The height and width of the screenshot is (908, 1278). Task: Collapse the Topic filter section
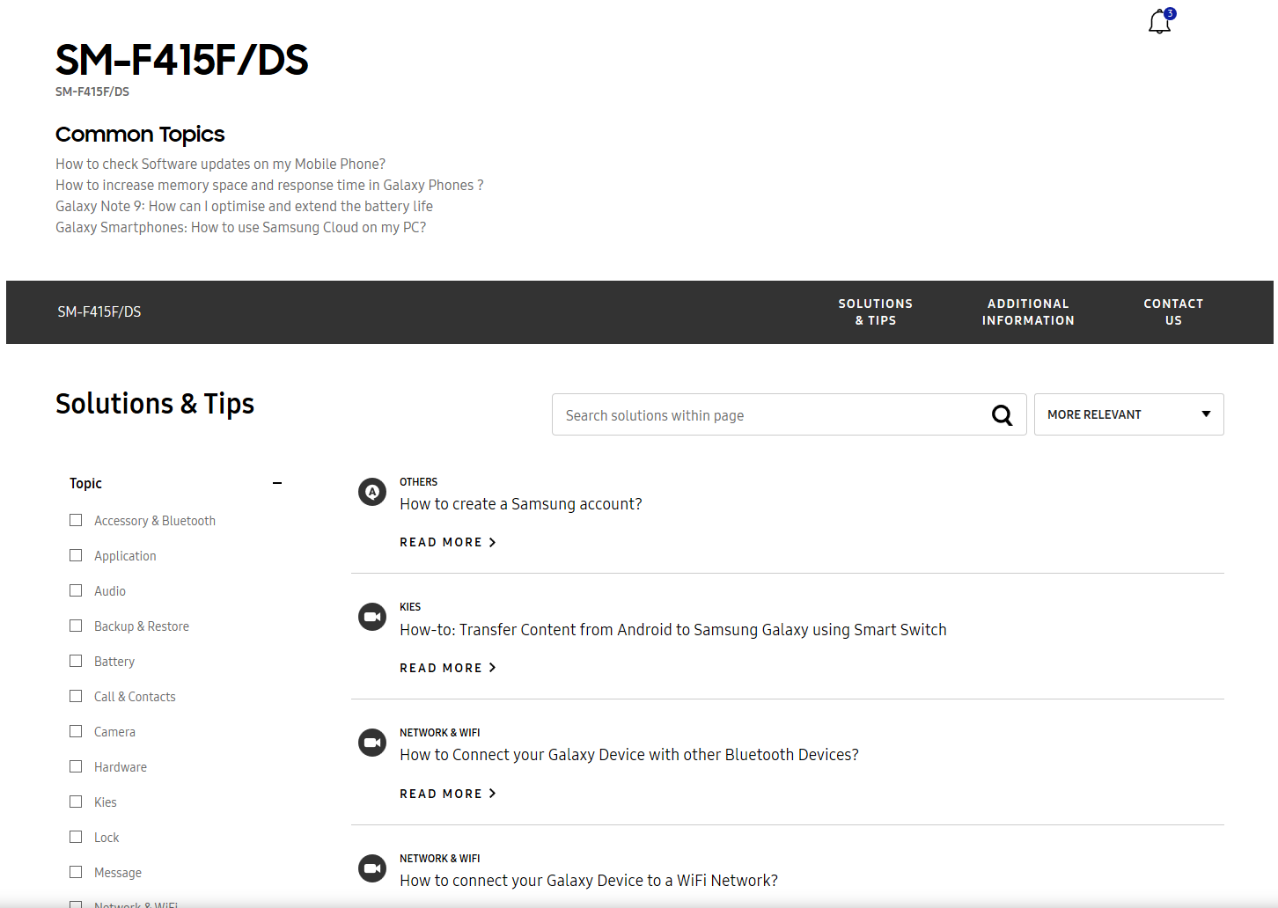[277, 483]
